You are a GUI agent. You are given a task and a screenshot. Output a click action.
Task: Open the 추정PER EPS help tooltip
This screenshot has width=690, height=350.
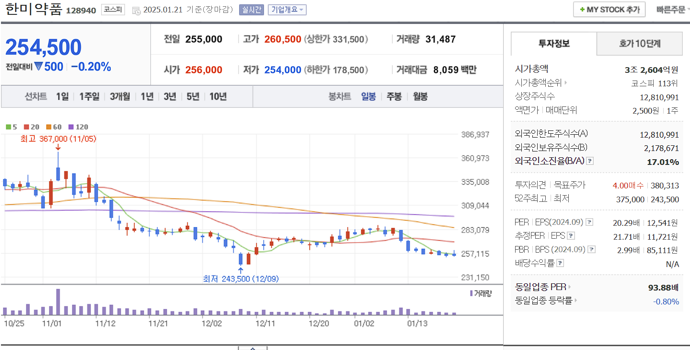[x=570, y=236]
